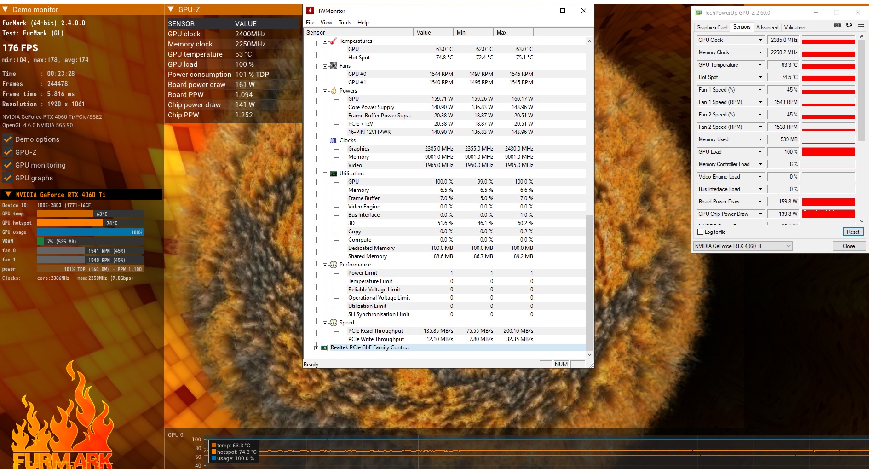869x469 pixels.
Task: Switch to the Validation tab in GPU-Z
Action: click(794, 28)
